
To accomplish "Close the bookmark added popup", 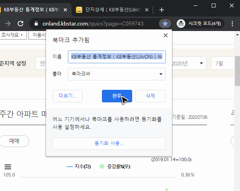I will pyautogui.click(x=166, y=35).
